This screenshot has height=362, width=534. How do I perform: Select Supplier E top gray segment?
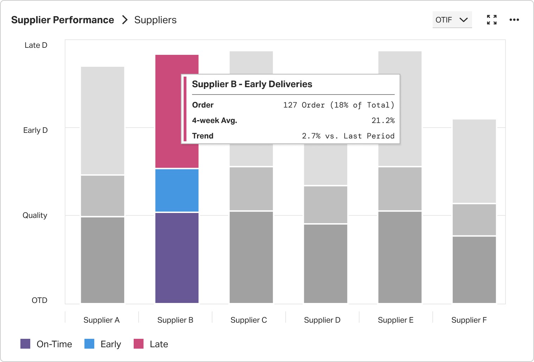(400, 109)
